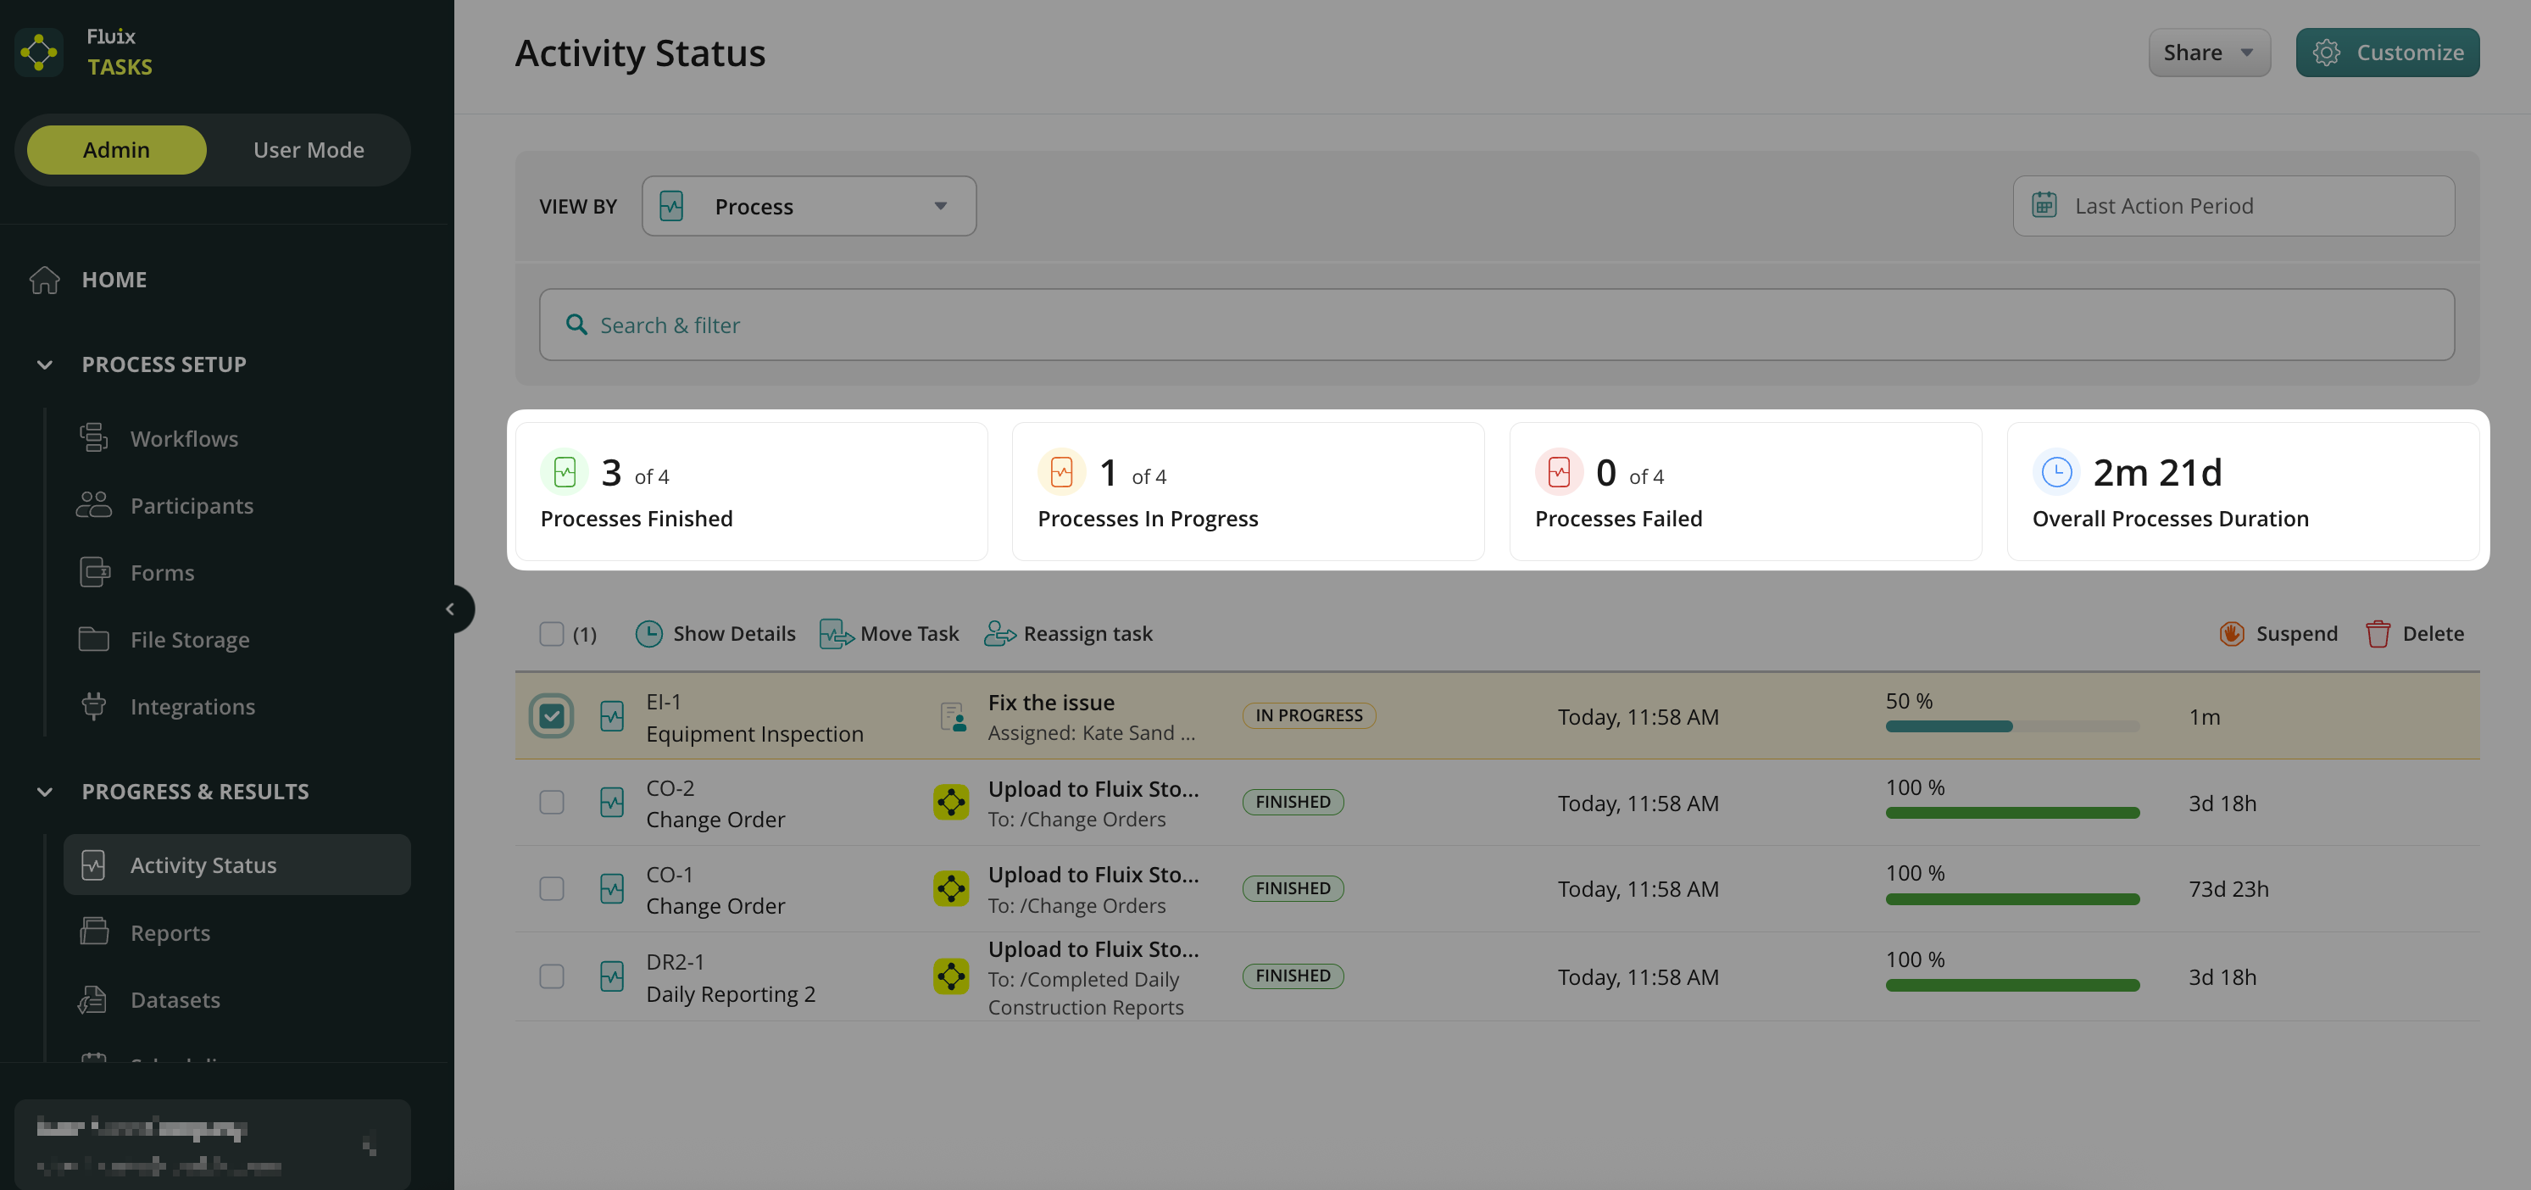The height and width of the screenshot is (1190, 2531).
Task: Click the Search & filter field
Action: [1495, 325]
